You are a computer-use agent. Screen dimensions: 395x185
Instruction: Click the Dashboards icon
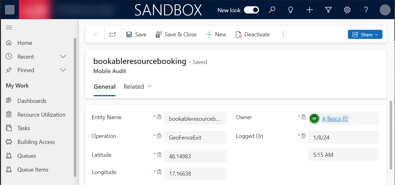(x=9, y=101)
